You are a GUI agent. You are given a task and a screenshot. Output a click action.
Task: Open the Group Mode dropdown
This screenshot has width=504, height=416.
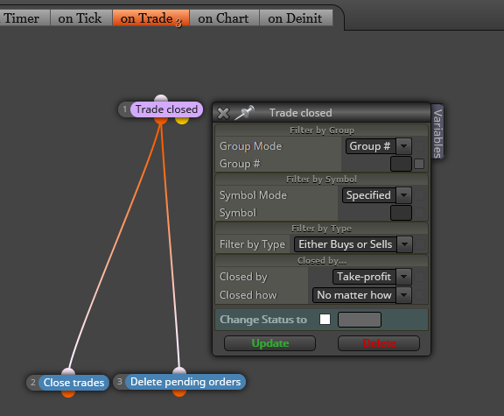tap(379, 146)
